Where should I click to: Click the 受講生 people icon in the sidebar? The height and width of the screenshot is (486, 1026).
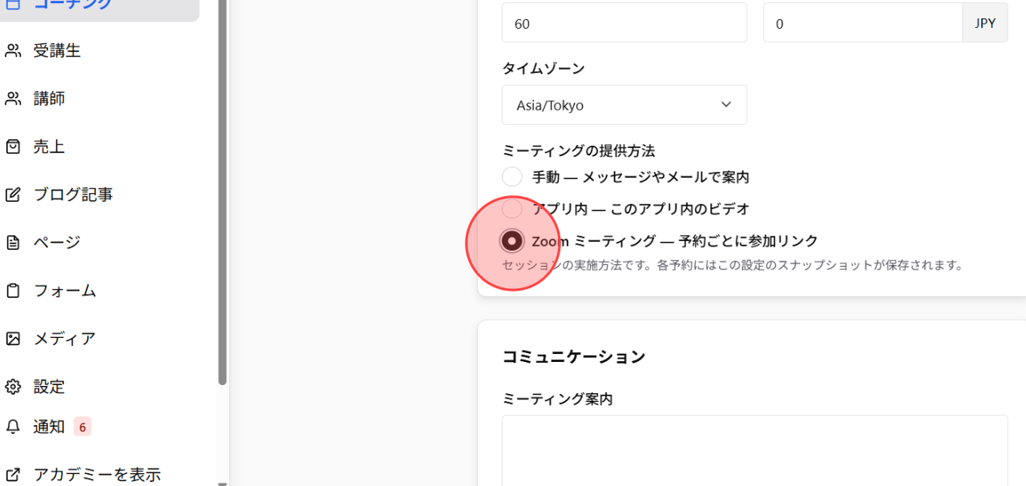tap(13, 51)
